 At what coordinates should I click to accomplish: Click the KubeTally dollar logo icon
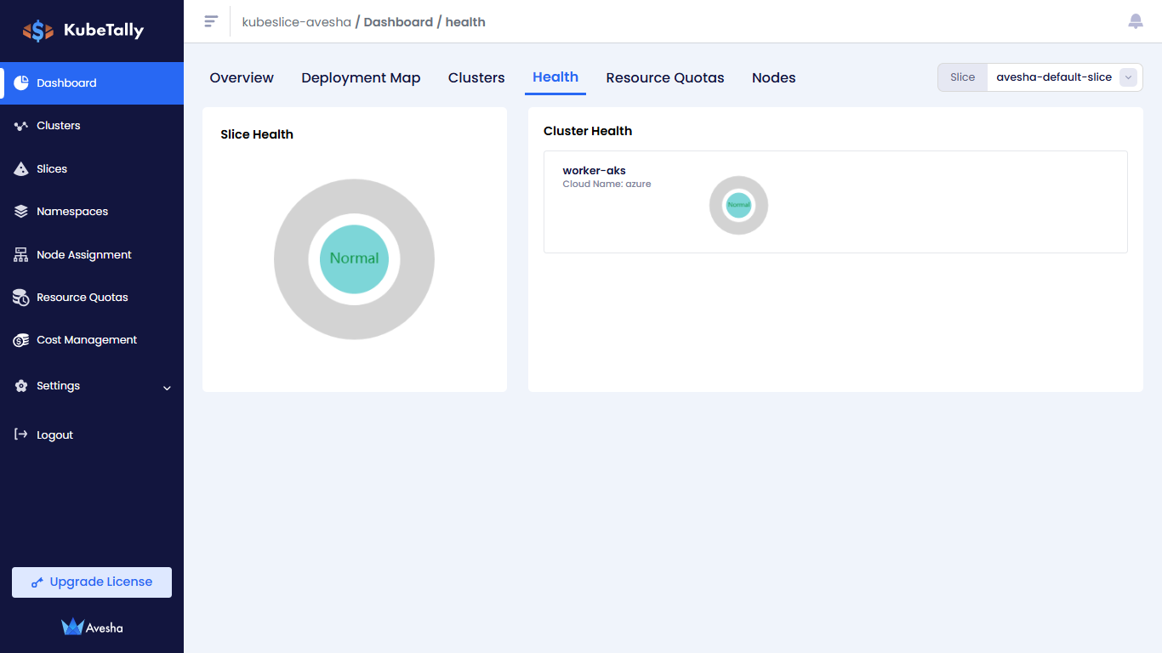pyautogui.click(x=38, y=31)
